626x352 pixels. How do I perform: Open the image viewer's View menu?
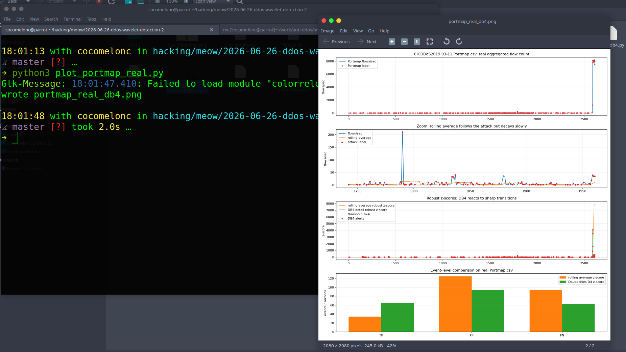click(x=358, y=31)
